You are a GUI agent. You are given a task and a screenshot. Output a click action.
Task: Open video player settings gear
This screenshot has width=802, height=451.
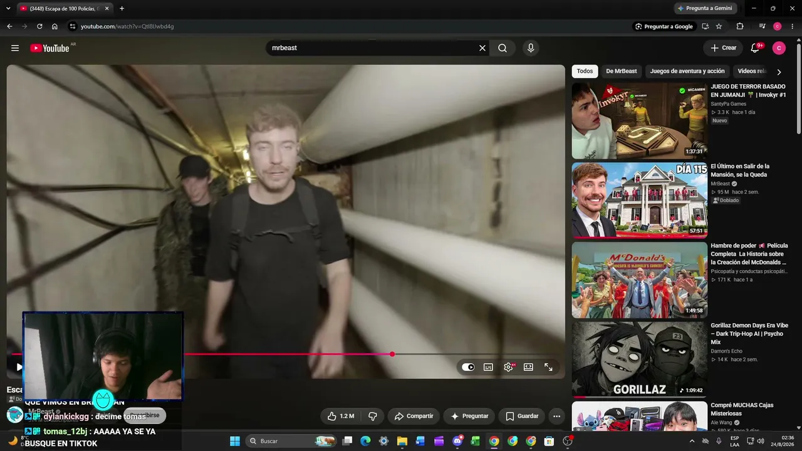[508, 367]
